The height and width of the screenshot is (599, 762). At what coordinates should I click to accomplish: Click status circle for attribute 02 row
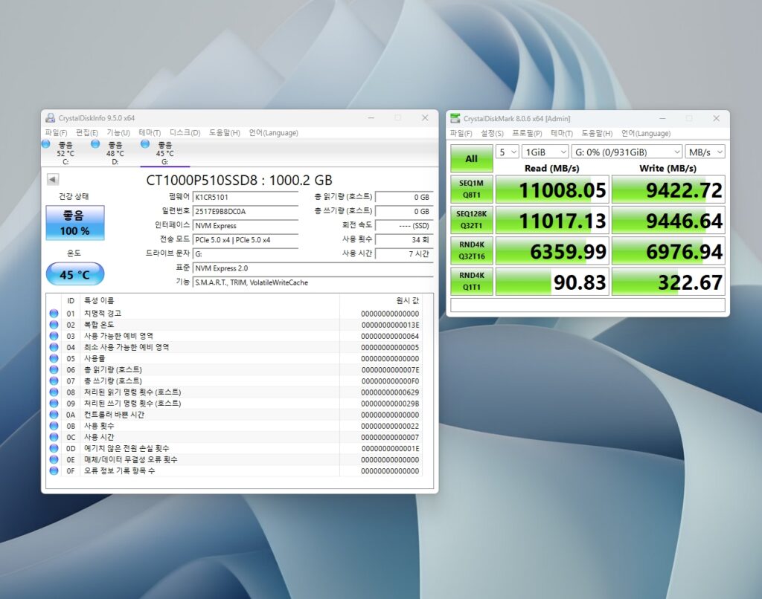point(54,325)
